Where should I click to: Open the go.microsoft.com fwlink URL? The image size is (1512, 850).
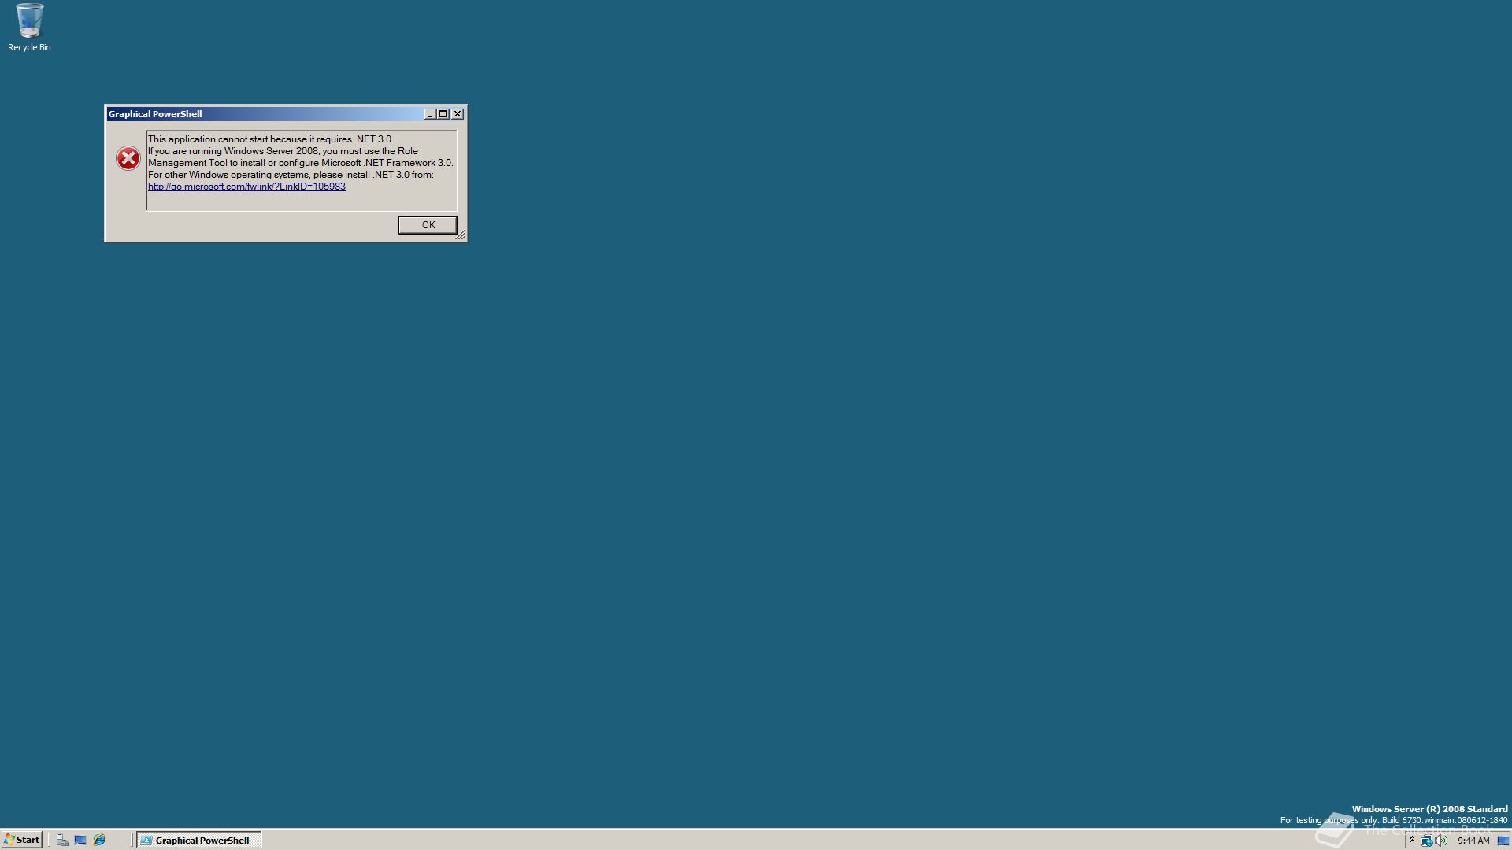(x=246, y=187)
